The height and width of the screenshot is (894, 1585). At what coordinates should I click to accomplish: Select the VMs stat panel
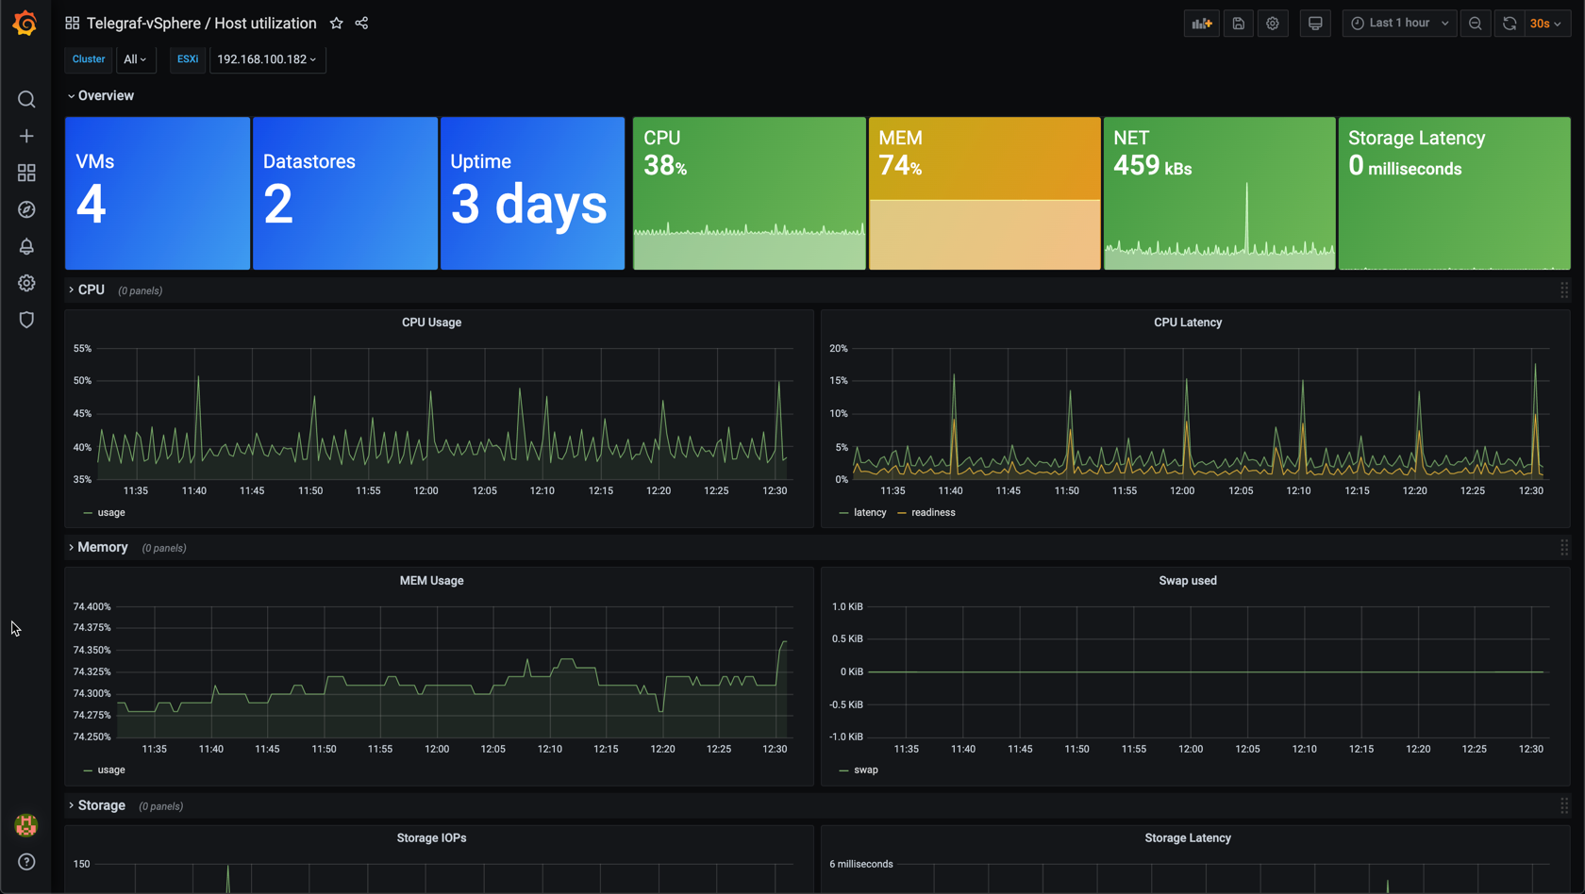point(158,193)
